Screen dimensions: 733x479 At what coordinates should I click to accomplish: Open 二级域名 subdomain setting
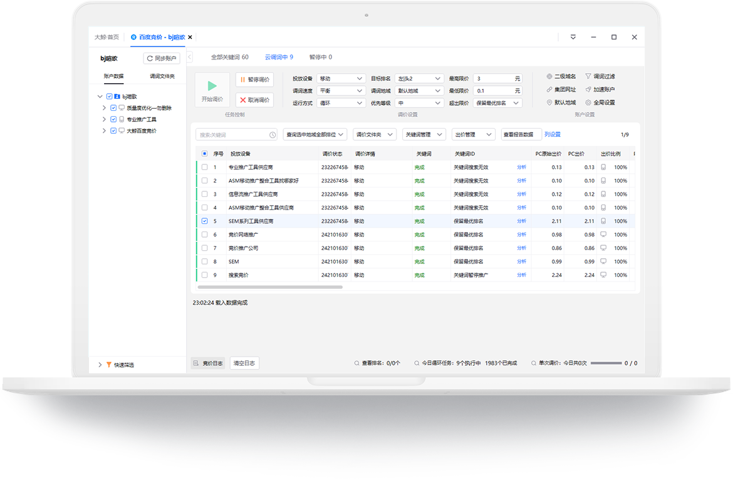click(561, 76)
